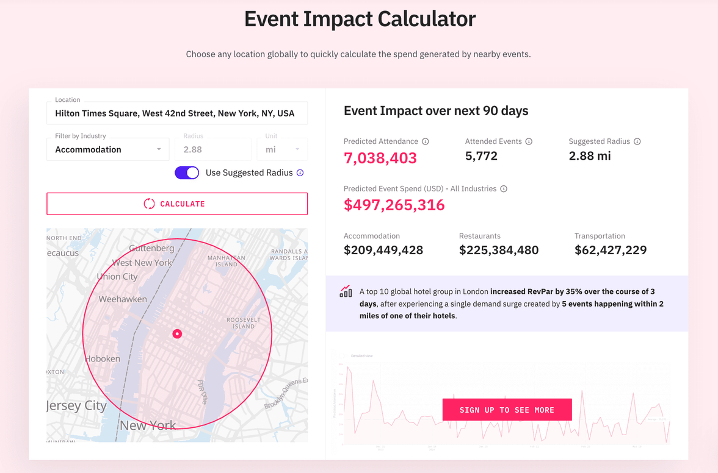Expand the Accommodation industry selector
718x473 pixels.
click(107, 149)
